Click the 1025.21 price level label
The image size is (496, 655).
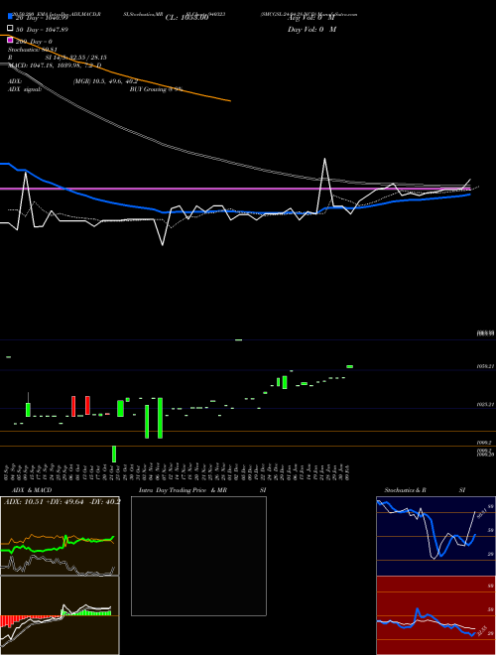(x=485, y=404)
